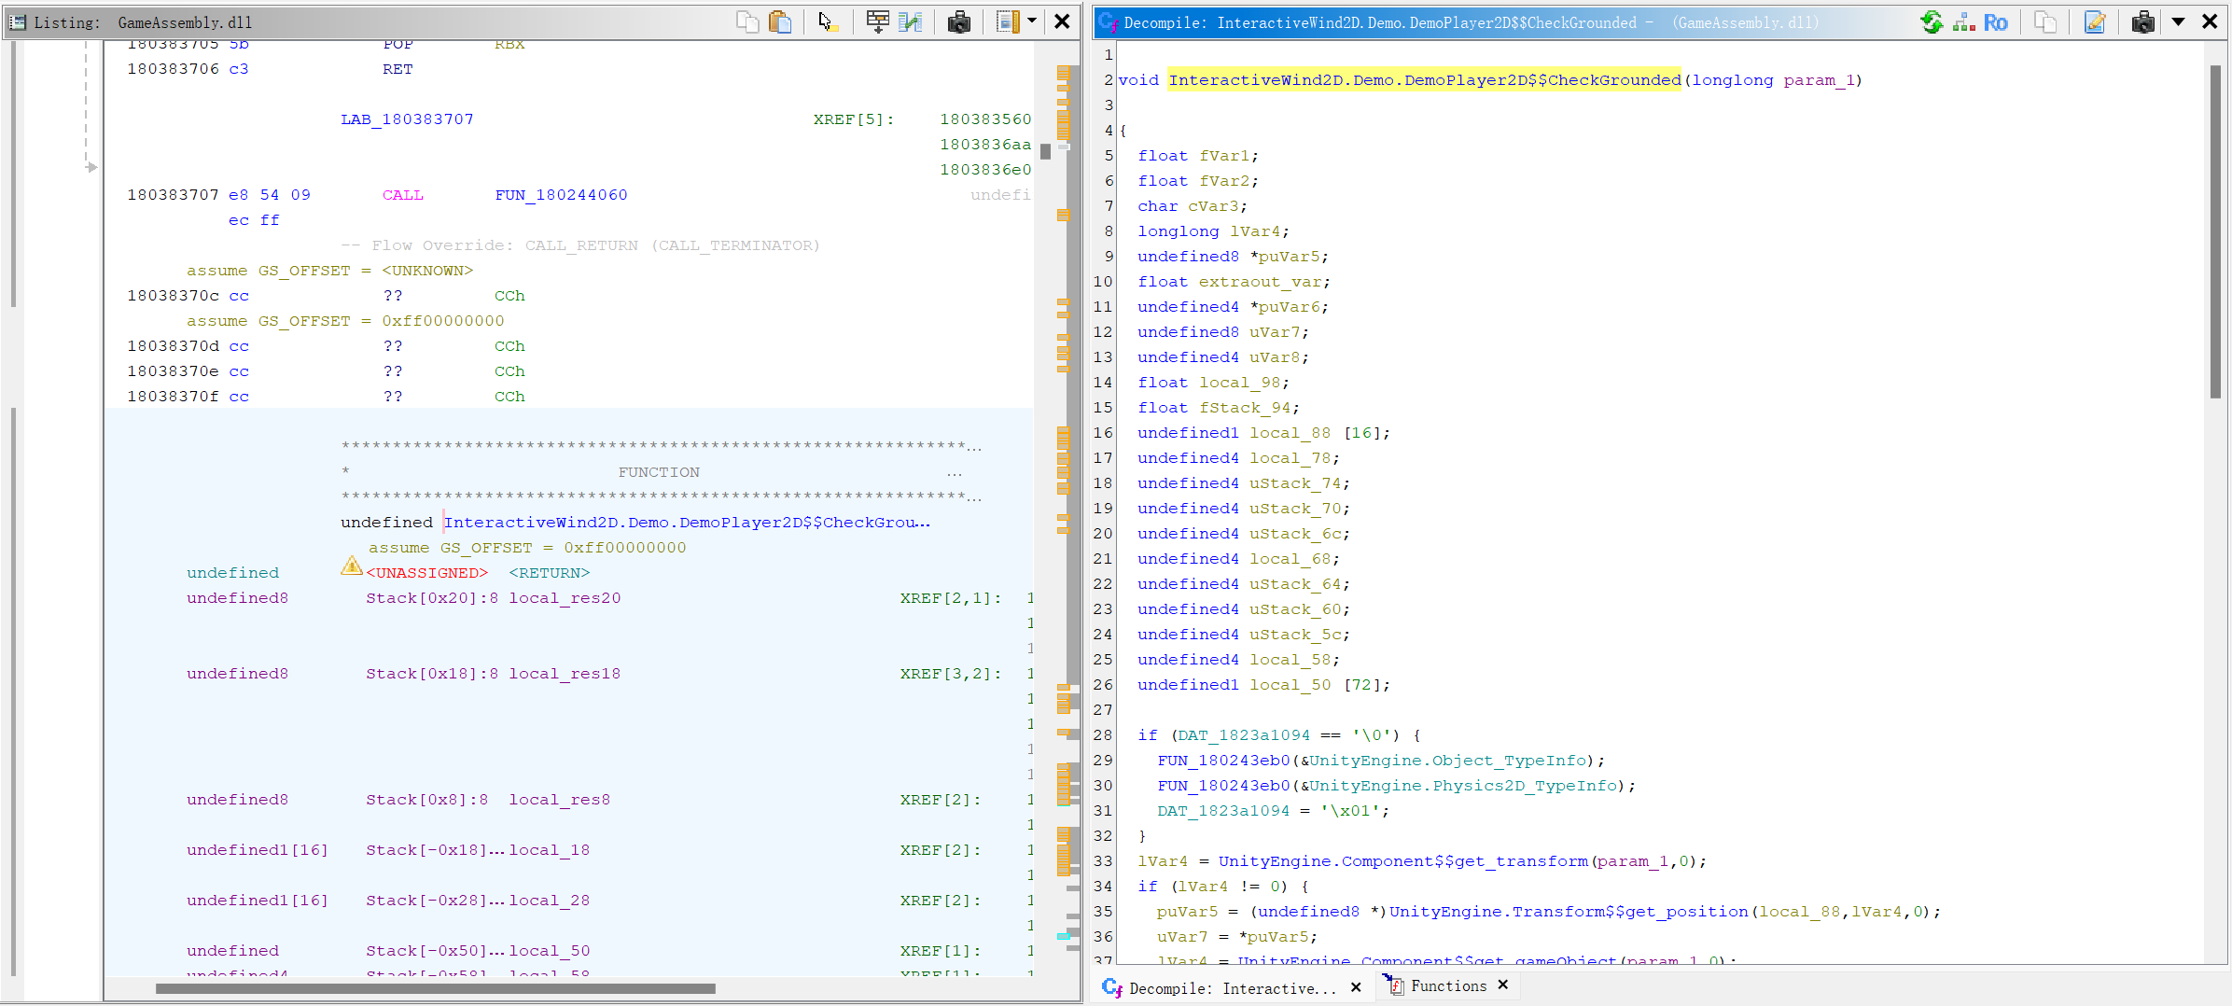The height and width of the screenshot is (1006, 2232).
Task: Click XREF address 180383560
Action: (985, 119)
